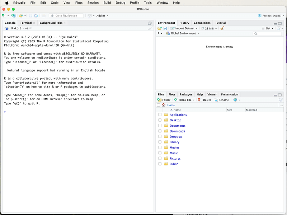This screenshot has height=215, width=287.
Task: Click the Rename file icon
Action: (x=216, y=100)
